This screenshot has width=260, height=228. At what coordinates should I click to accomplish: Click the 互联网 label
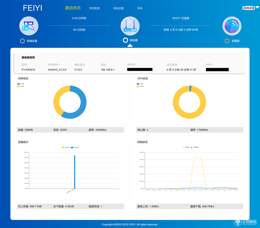(x=235, y=41)
